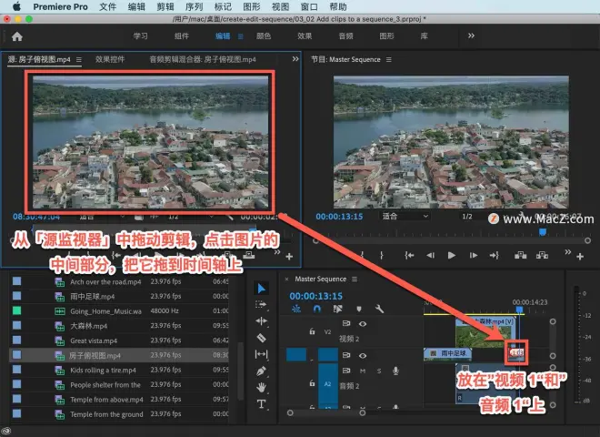Step back one frame in Program monitor
This screenshot has height=437, width=600.
[x=431, y=255]
